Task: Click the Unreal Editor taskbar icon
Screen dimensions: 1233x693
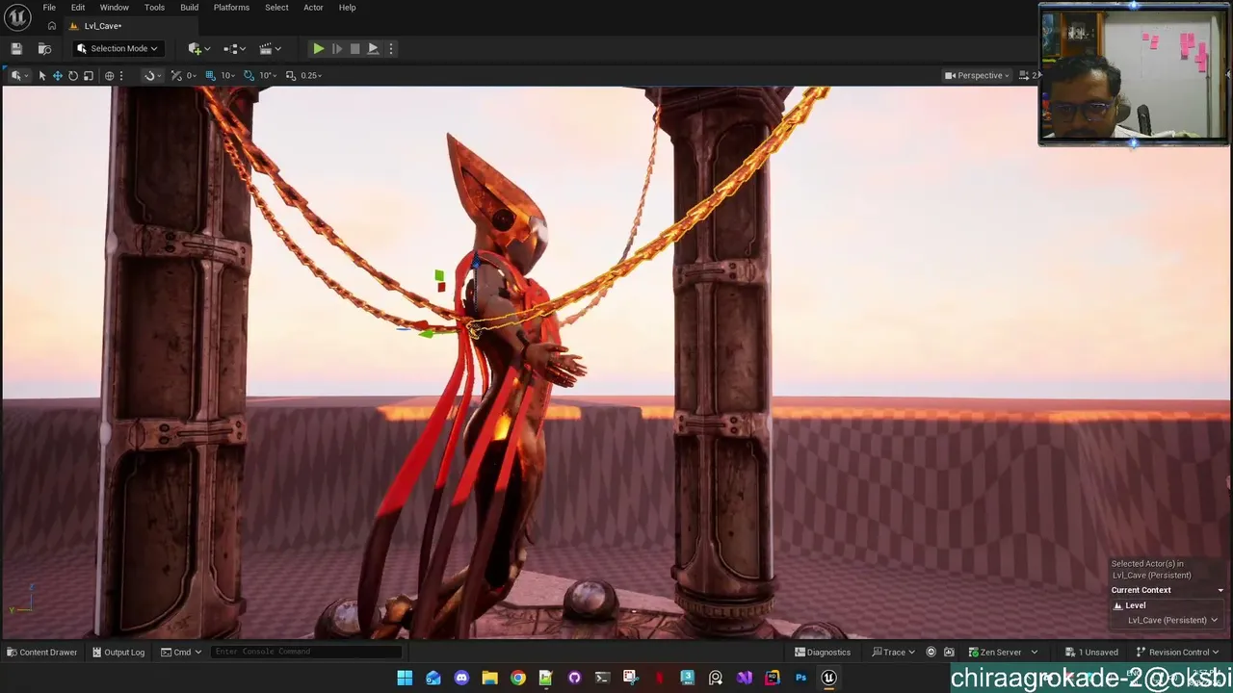Action: [x=828, y=678]
